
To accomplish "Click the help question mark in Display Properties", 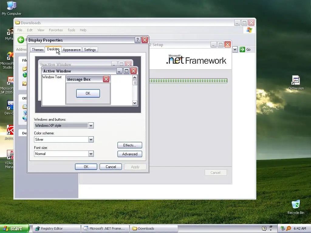I will [x=138, y=40].
